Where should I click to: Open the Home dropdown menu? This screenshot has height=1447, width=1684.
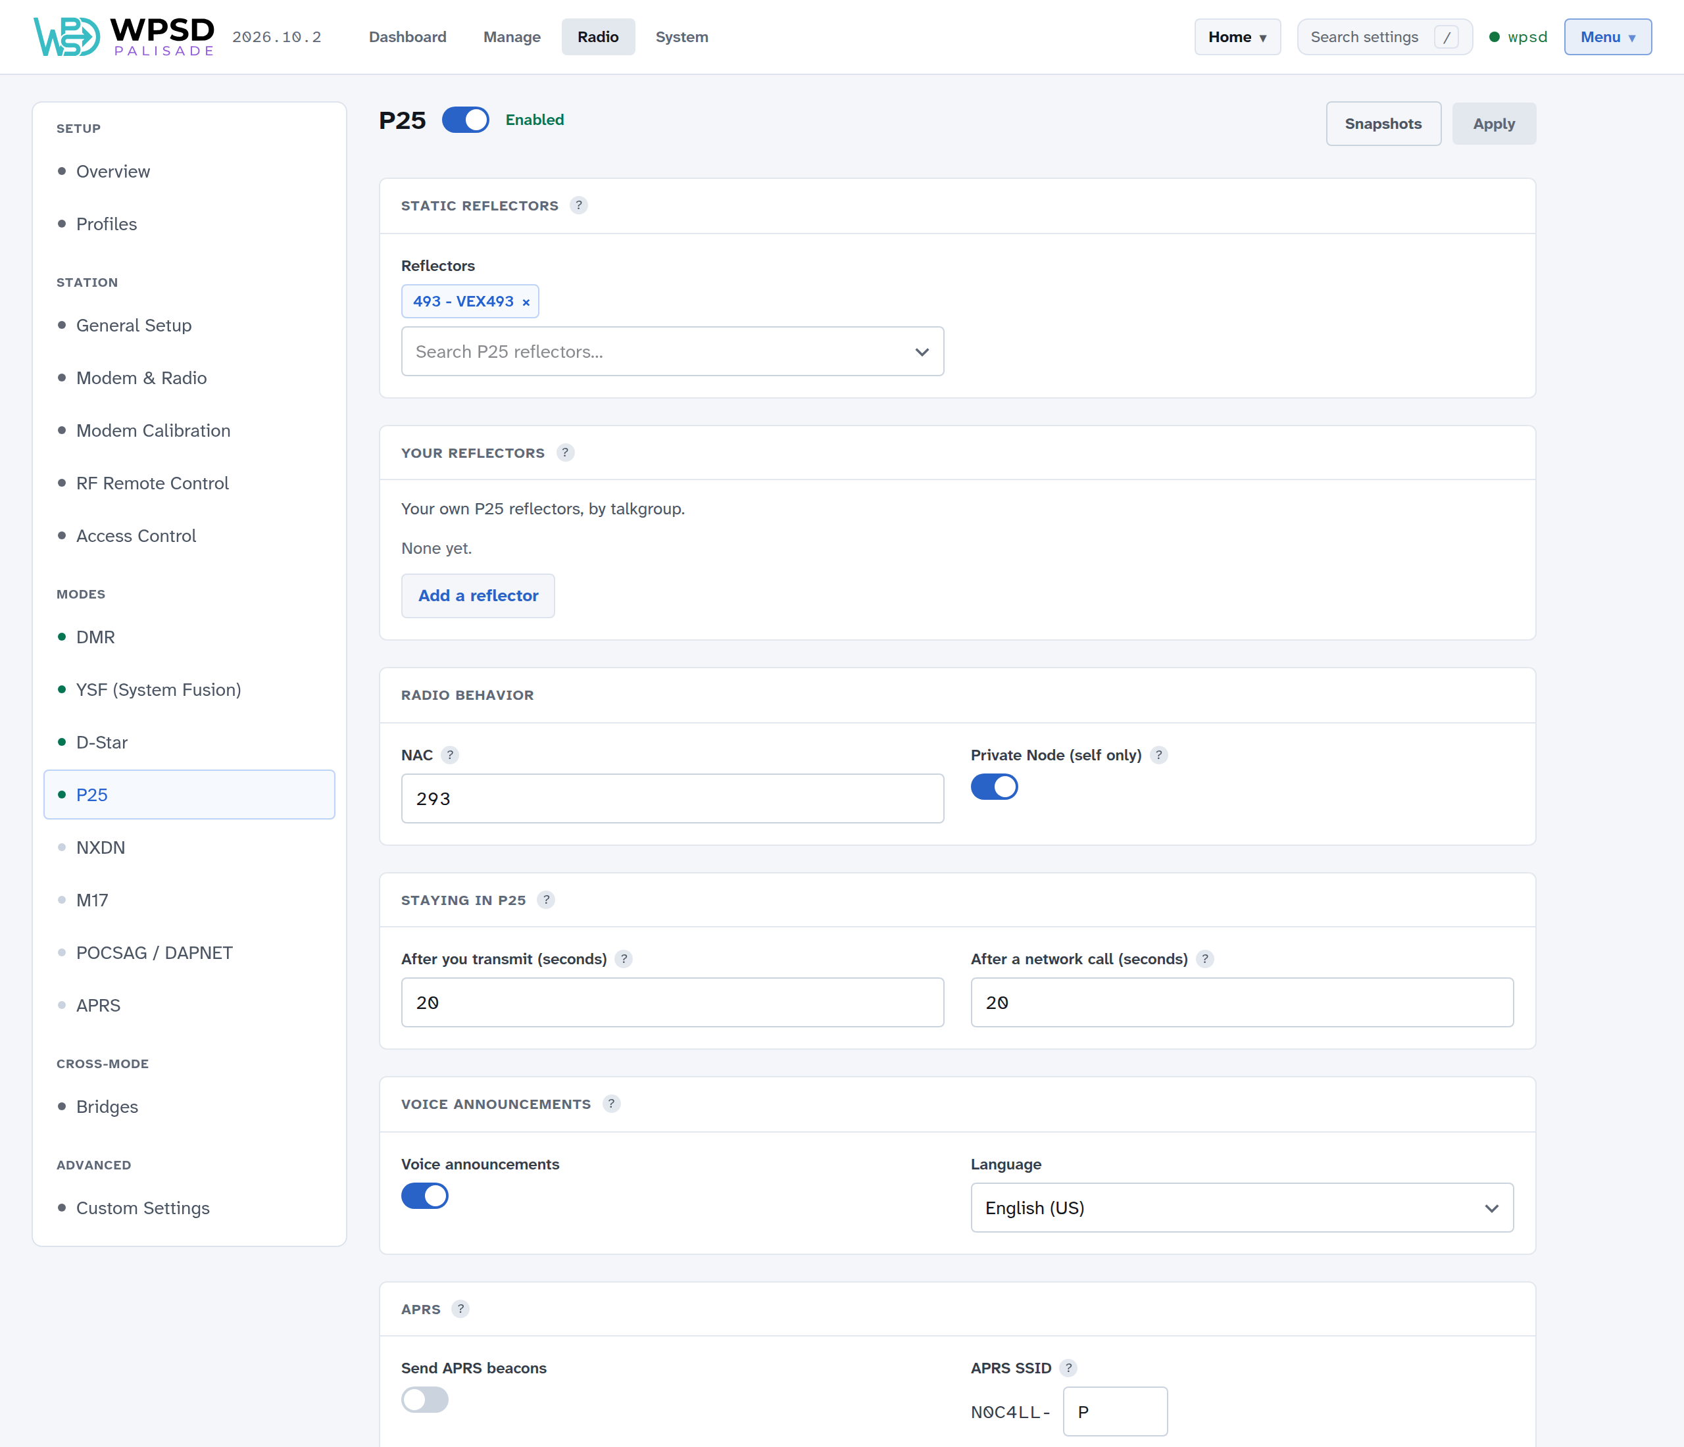pyautogui.click(x=1237, y=37)
